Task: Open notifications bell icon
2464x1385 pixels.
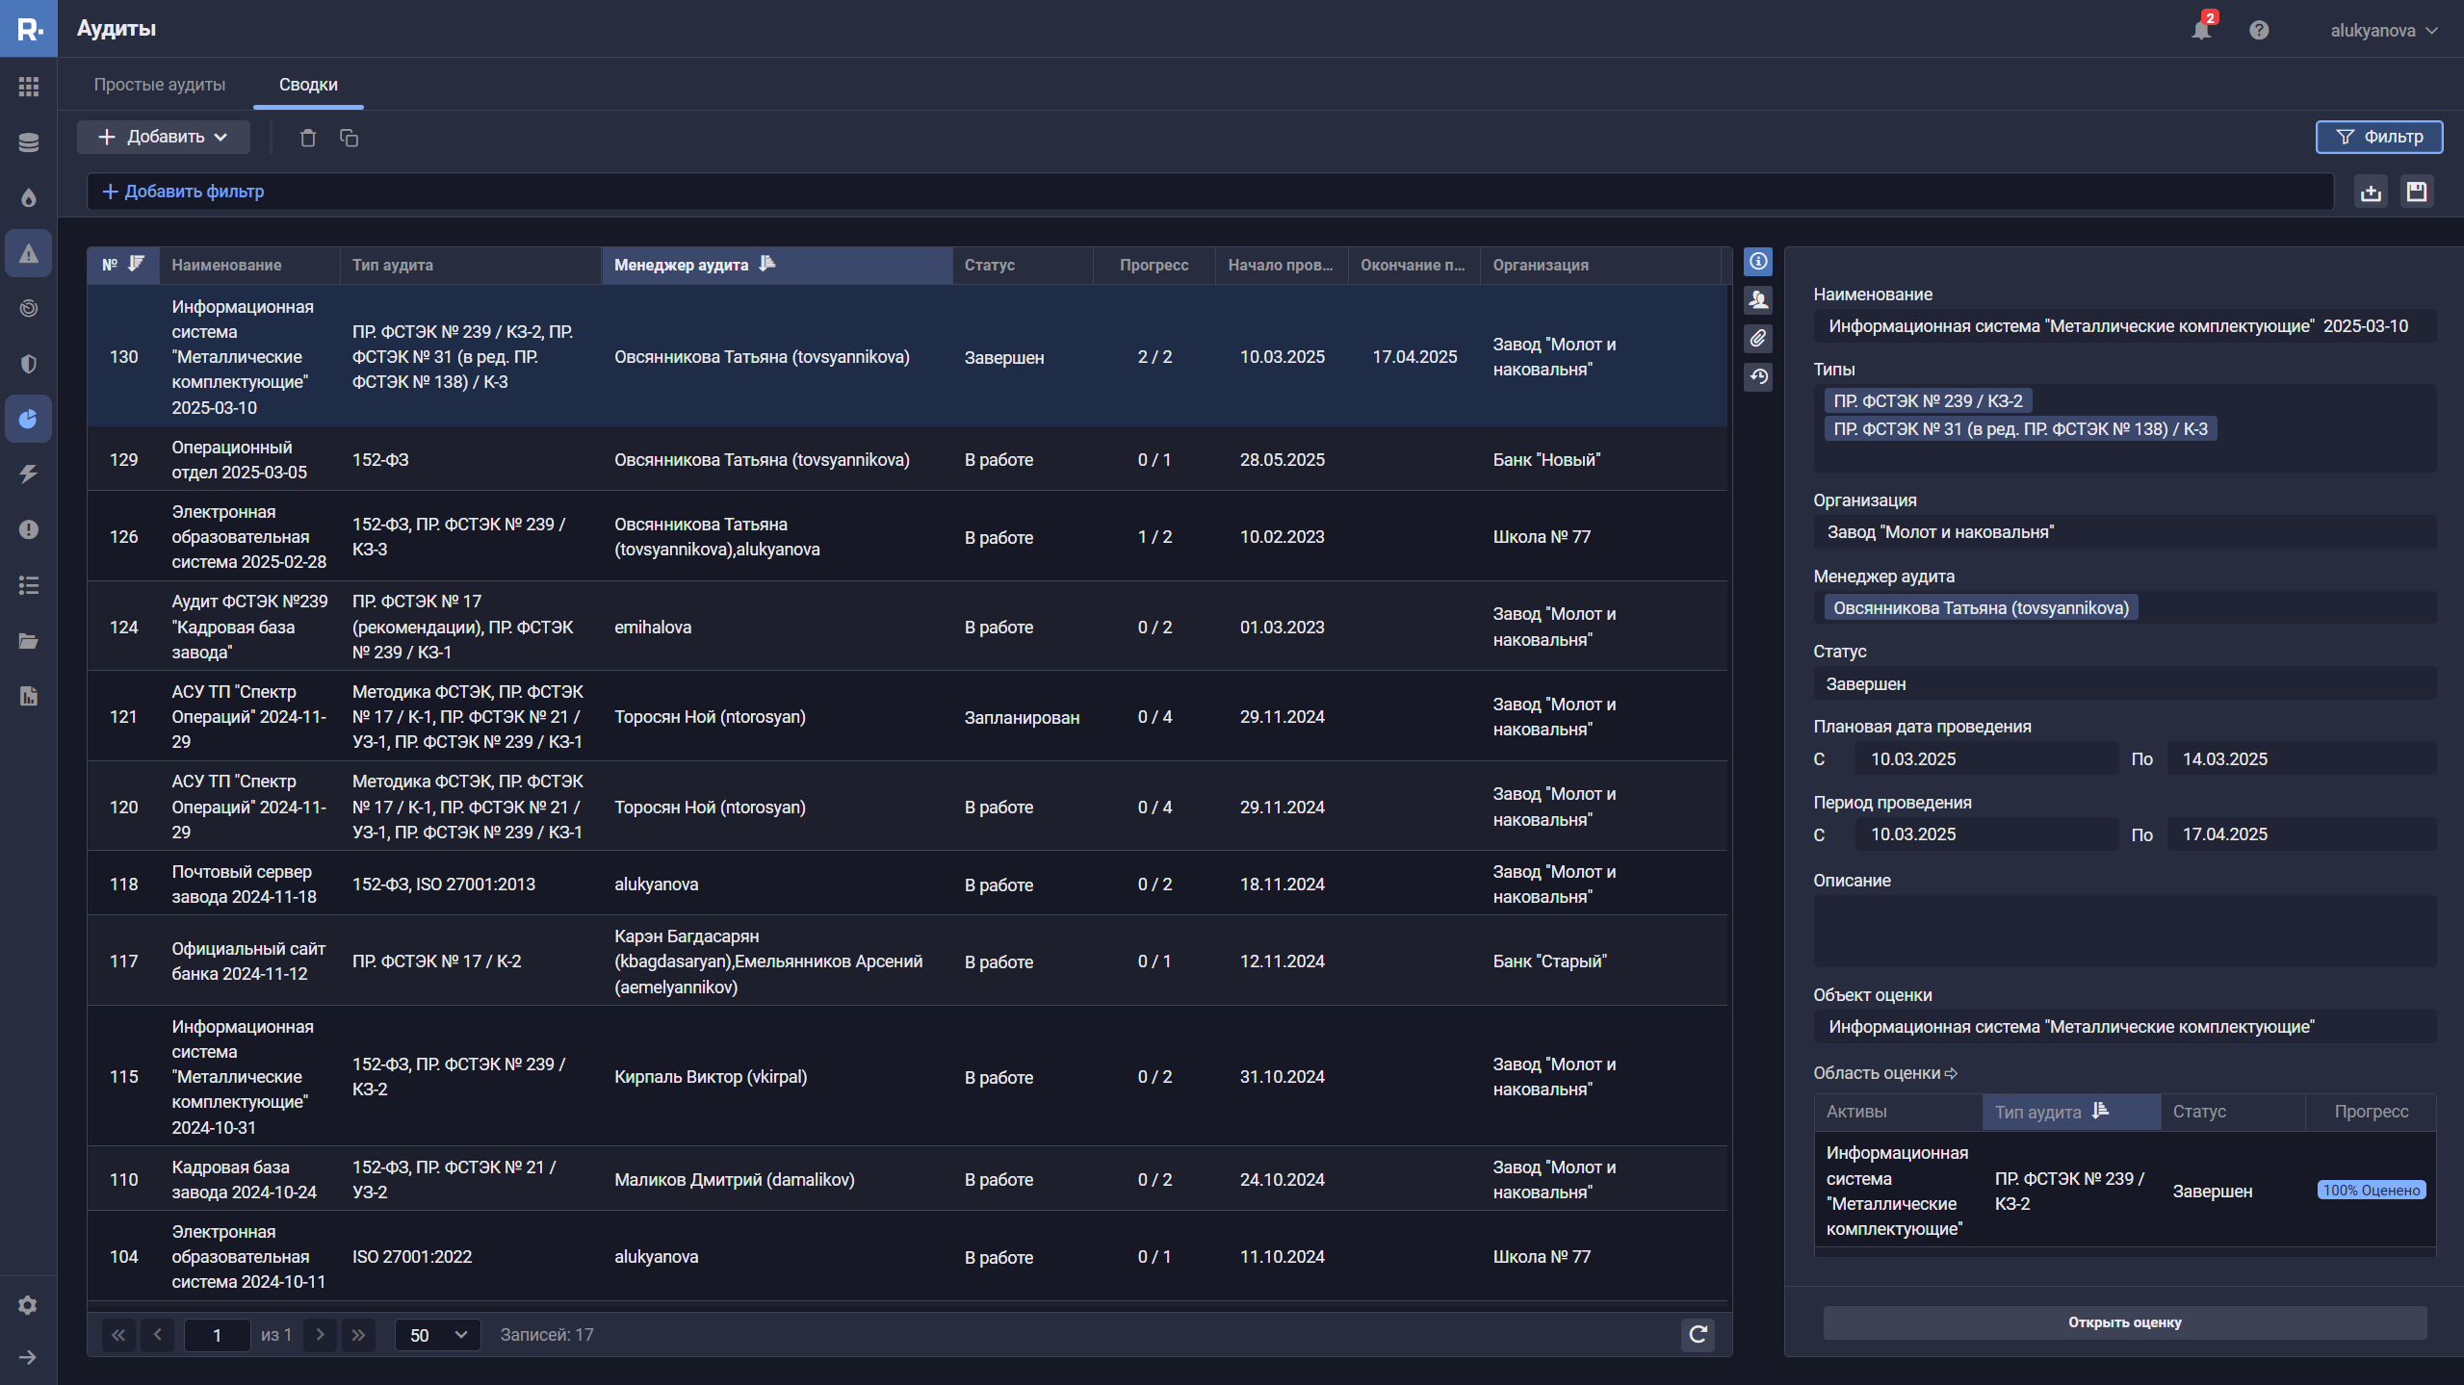Action: click(2201, 30)
